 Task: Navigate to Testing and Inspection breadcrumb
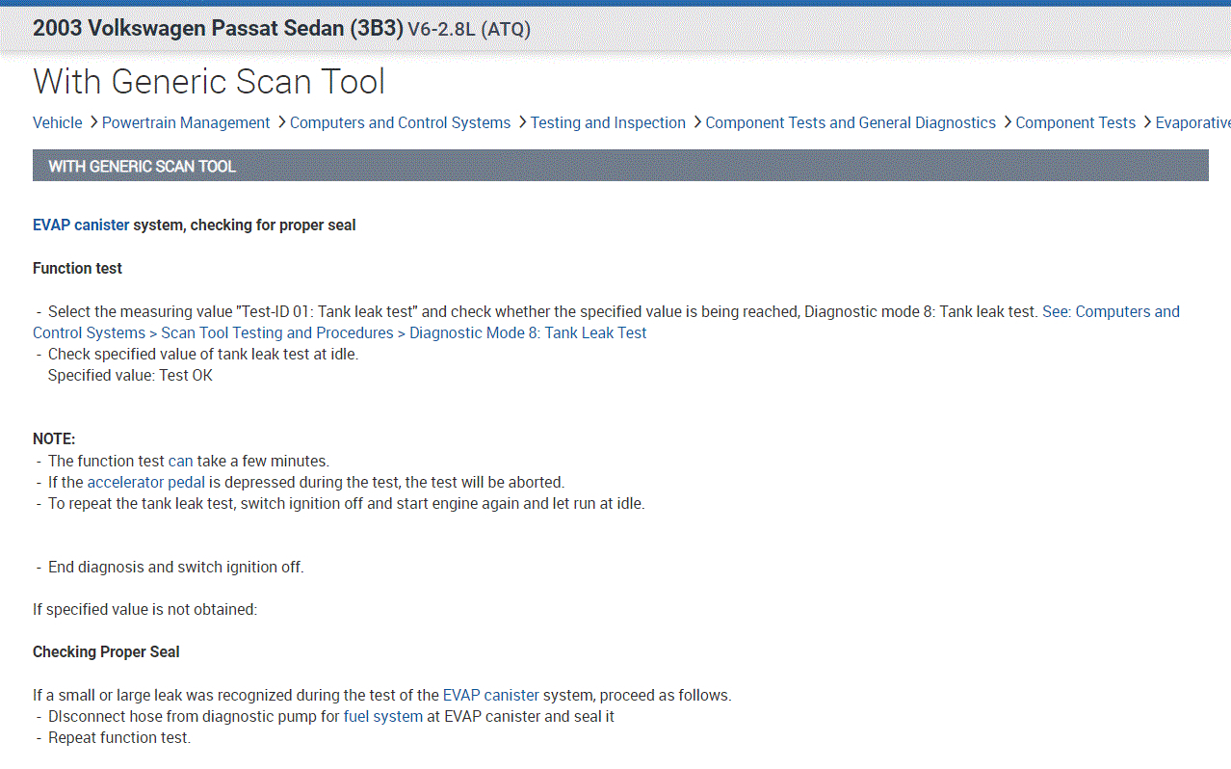click(608, 122)
